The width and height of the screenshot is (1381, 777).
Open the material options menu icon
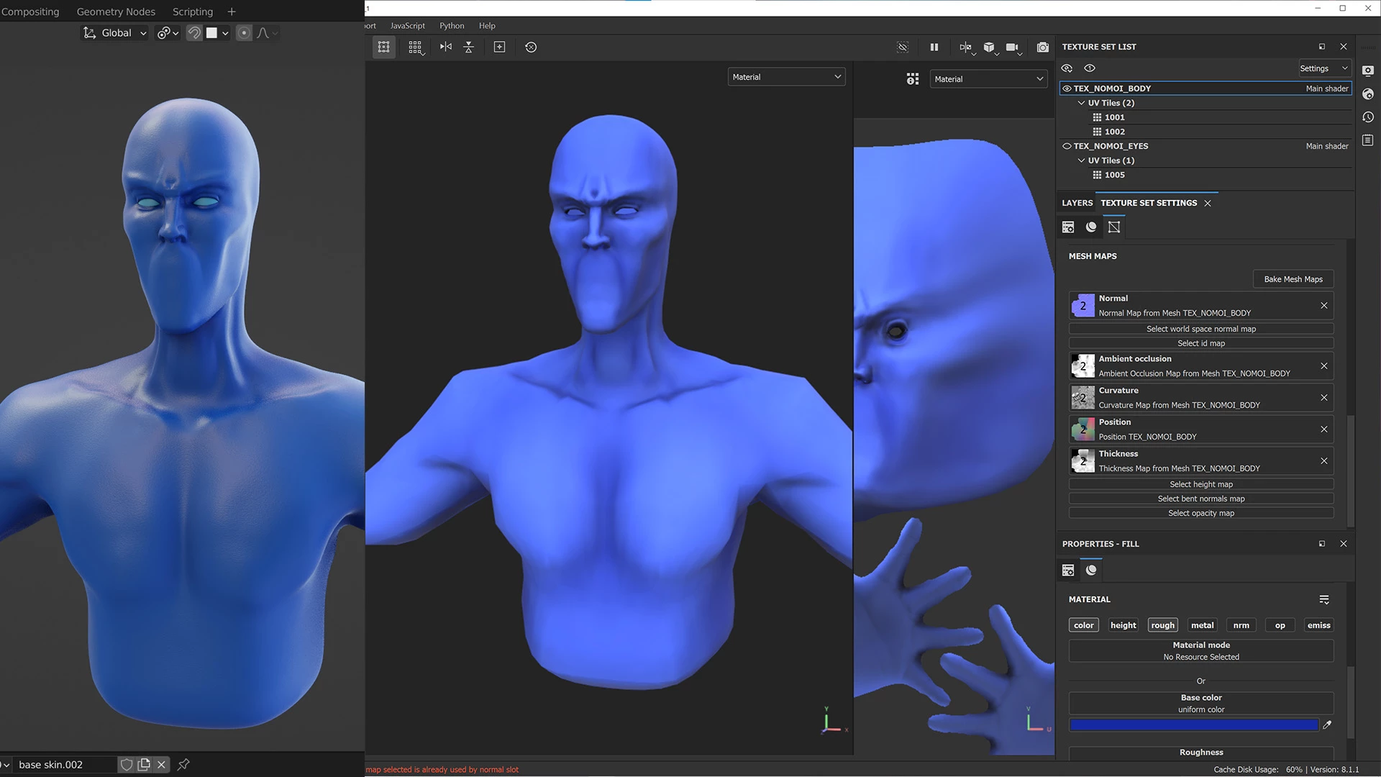[x=1323, y=599]
